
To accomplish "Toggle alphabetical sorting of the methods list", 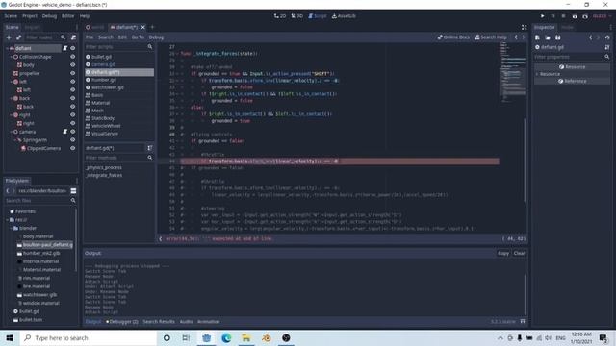I will (150, 148).
